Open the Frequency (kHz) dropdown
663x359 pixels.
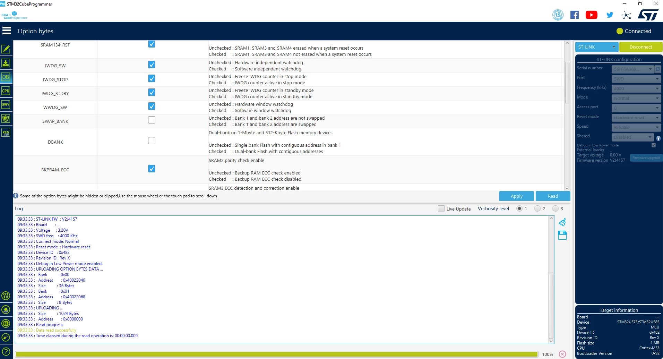636,88
